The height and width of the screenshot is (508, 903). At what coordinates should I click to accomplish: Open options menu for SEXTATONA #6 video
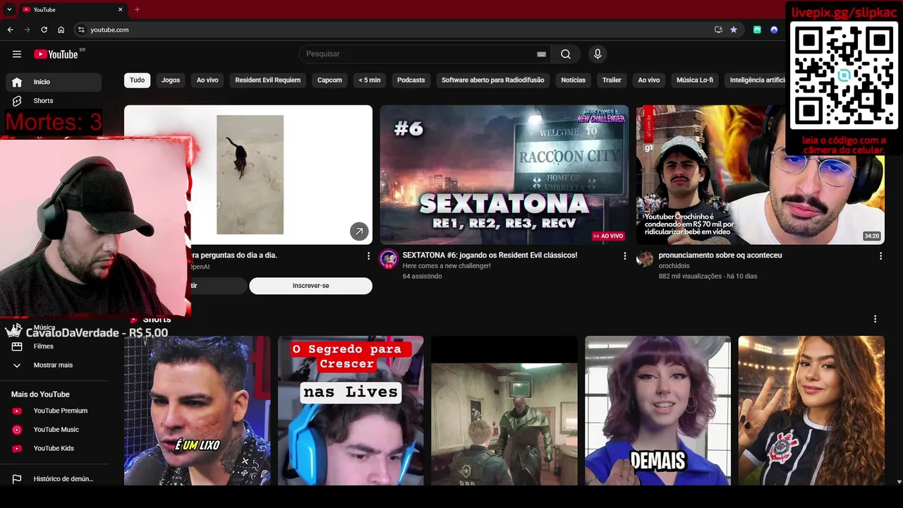pos(624,256)
